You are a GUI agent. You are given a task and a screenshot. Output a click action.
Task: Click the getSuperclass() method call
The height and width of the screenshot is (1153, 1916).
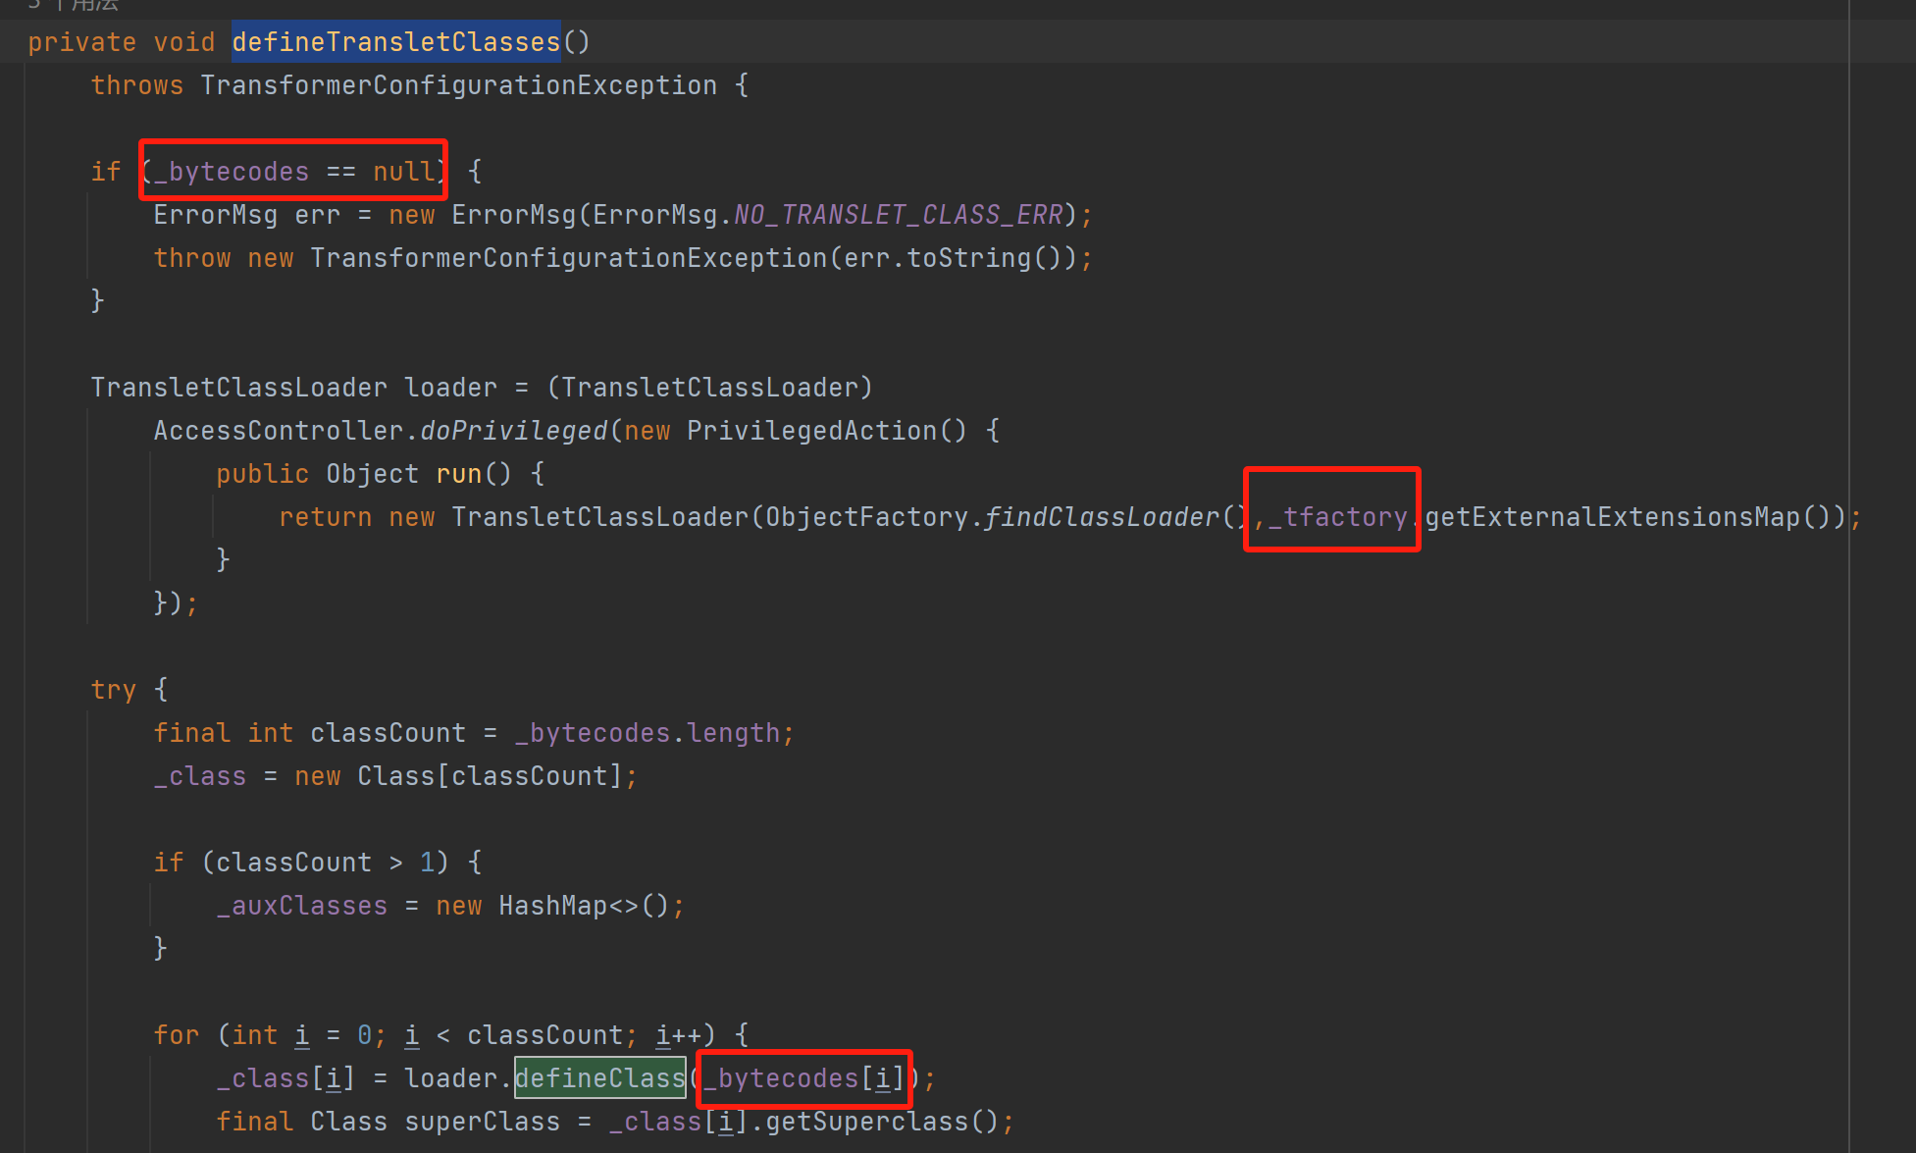point(866,1122)
